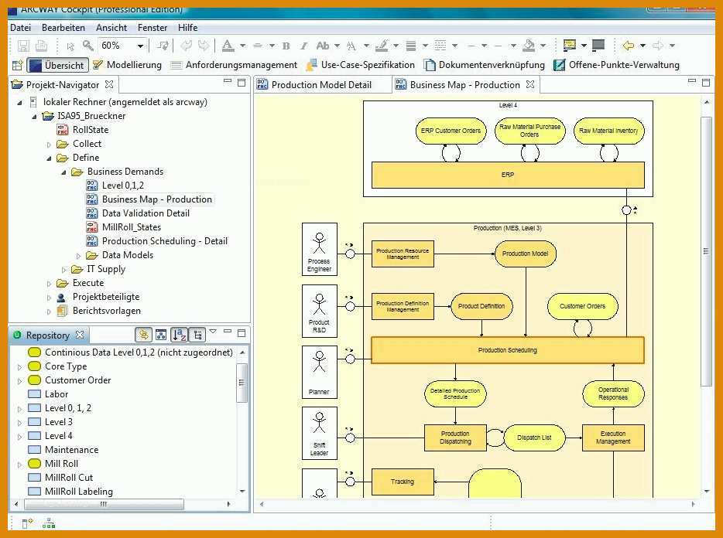Click the Redo arrow icon
The width and height of the screenshot is (723, 538).
[204, 45]
